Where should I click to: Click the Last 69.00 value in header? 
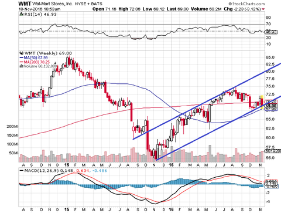177,9
